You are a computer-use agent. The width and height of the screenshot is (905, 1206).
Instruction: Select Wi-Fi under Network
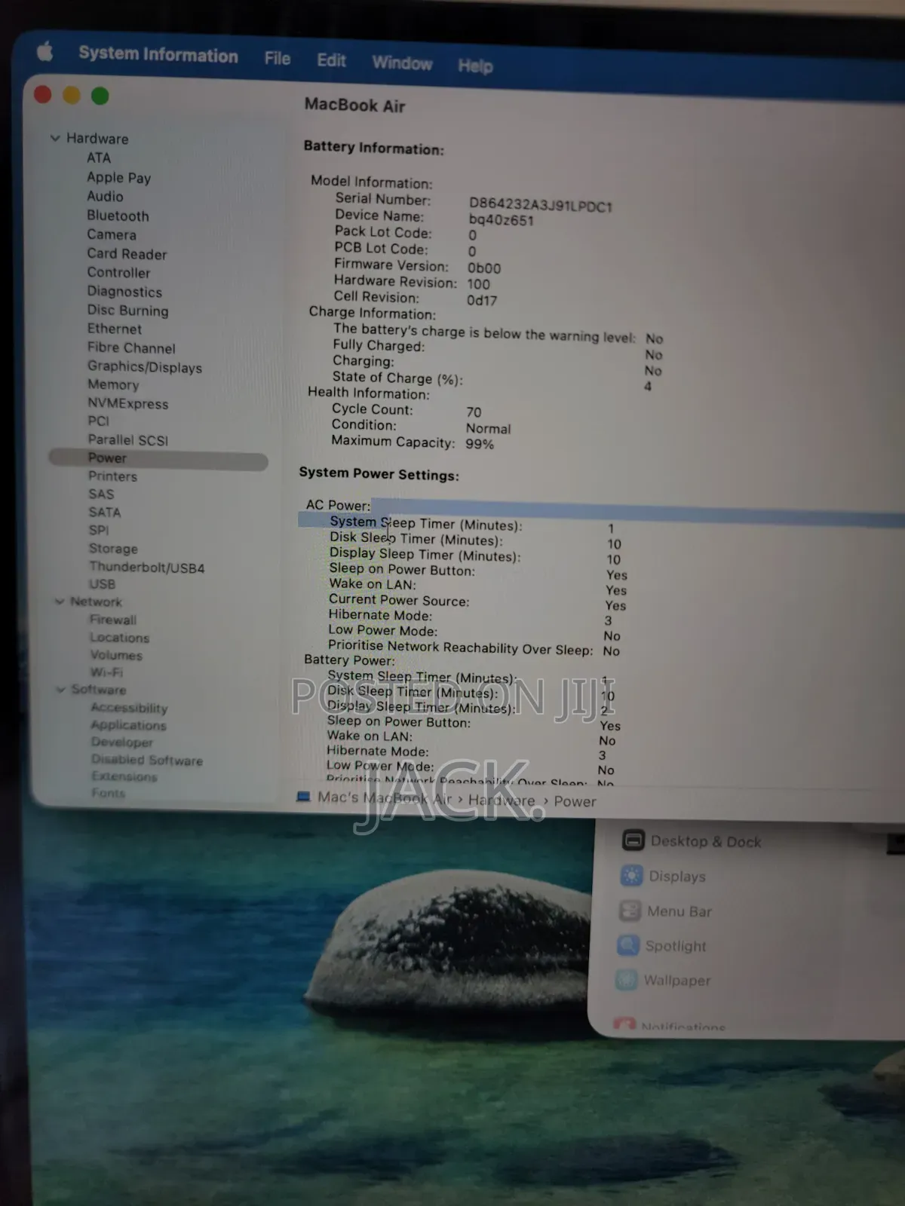pos(107,672)
